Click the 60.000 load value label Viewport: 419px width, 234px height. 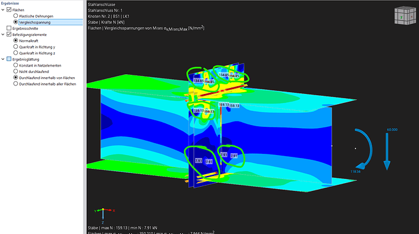click(x=392, y=129)
